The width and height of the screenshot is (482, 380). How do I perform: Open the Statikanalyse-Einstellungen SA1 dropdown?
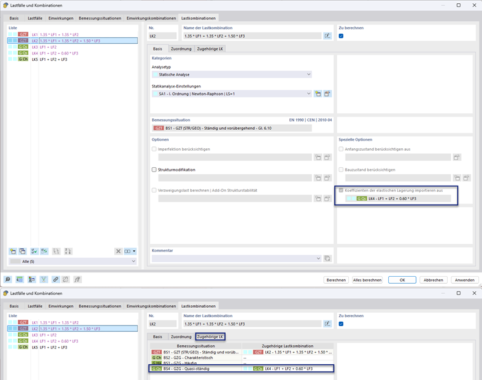point(231,94)
